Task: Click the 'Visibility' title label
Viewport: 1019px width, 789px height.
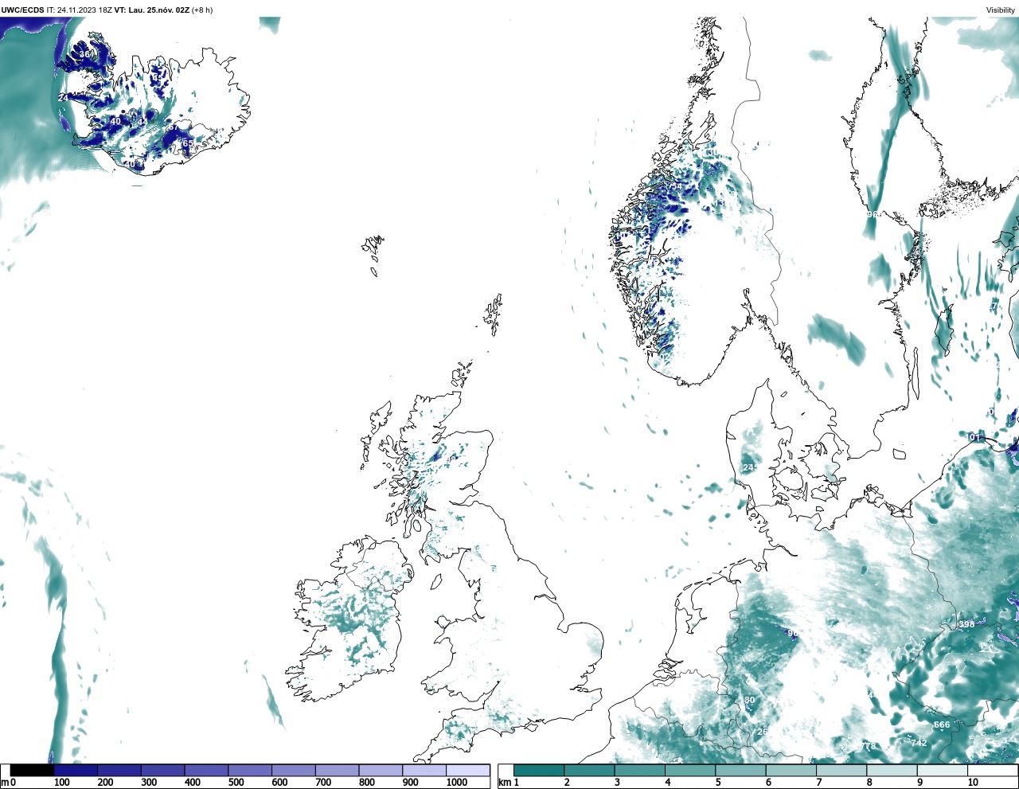Action: pyautogui.click(x=1001, y=10)
